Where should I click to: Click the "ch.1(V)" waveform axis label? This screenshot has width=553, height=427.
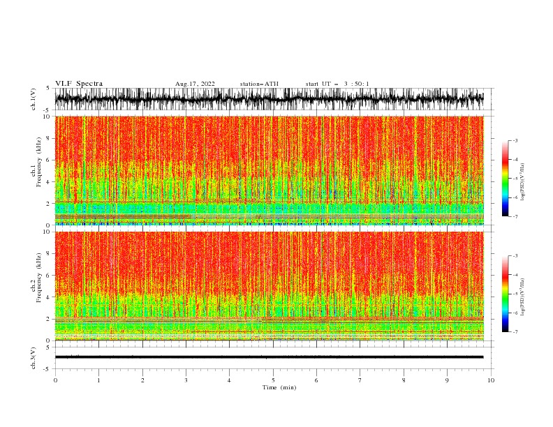[34, 99]
